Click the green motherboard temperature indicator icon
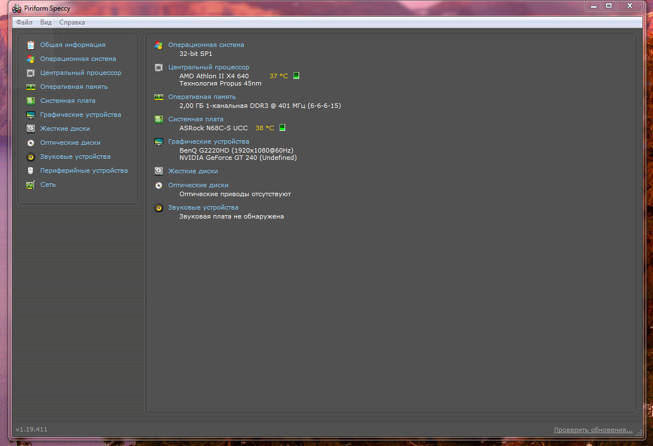 pyautogui.click(x=282, y=127)
